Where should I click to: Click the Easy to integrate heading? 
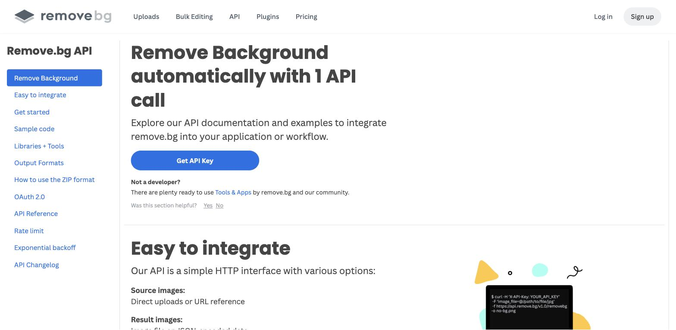point(210,248)
